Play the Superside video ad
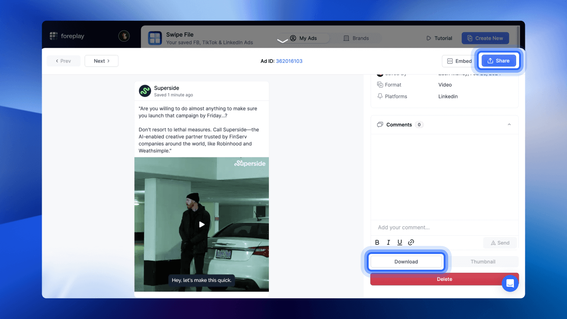 [202, 225]
